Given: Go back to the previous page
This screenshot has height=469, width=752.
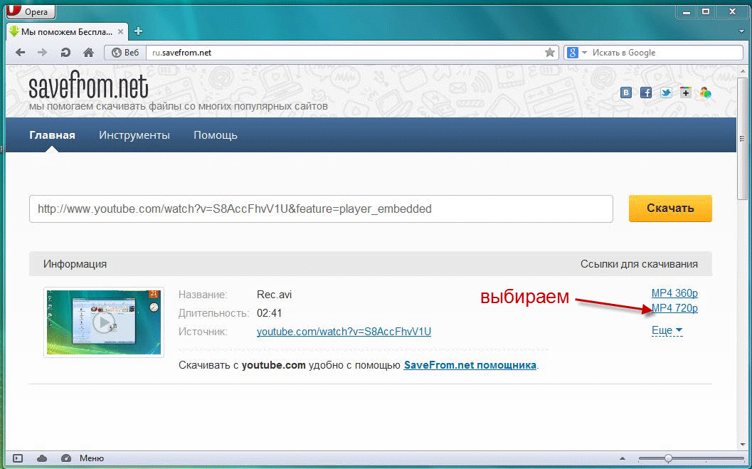Looking at the screenshot, I should pyautogui.click(x=20, y=53).
